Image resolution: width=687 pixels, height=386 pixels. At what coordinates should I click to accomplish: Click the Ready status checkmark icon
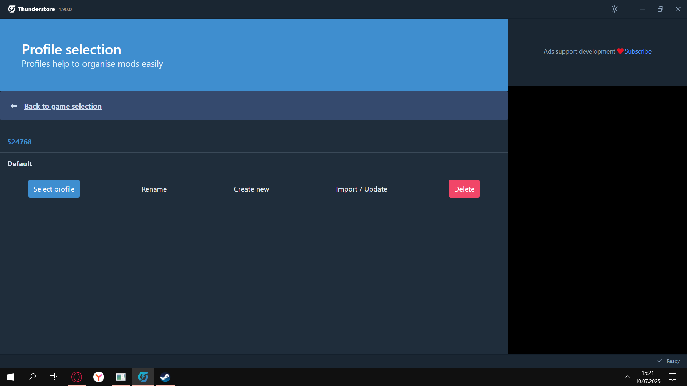point(659,361)
